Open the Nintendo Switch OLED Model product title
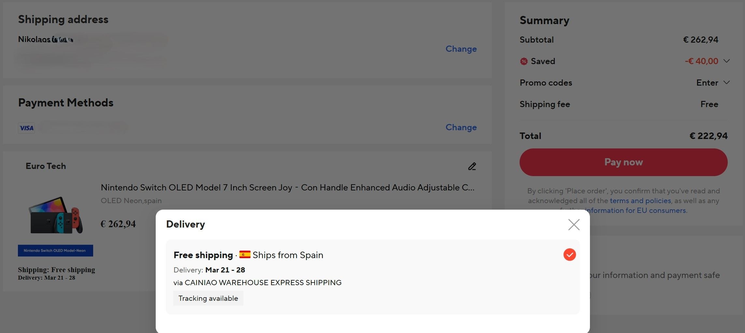The image size is (745, 333). tap(287, 187)
